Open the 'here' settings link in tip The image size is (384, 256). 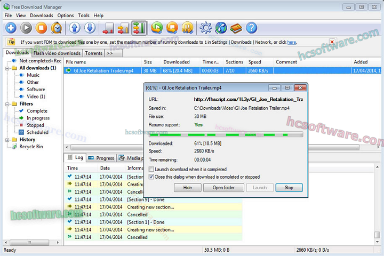(x=291, y=42)
